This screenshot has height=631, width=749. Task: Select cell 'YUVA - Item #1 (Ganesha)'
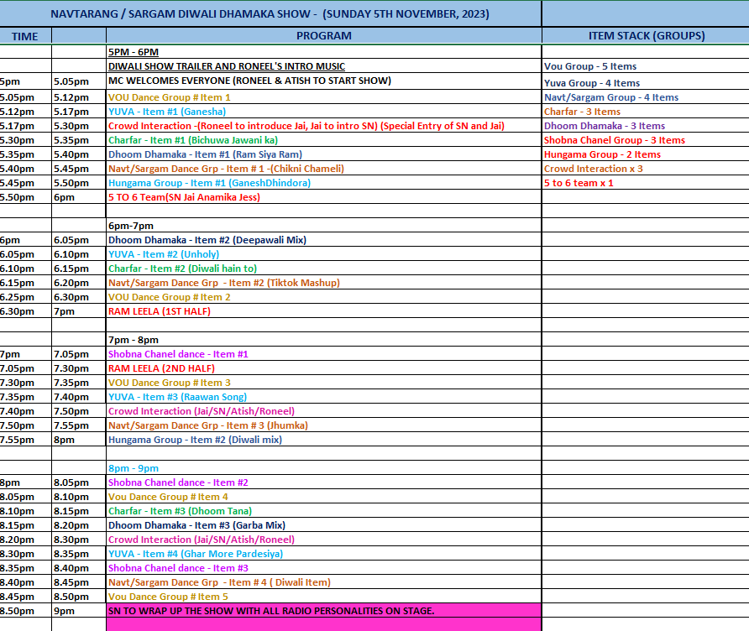(x=324, y=112)
